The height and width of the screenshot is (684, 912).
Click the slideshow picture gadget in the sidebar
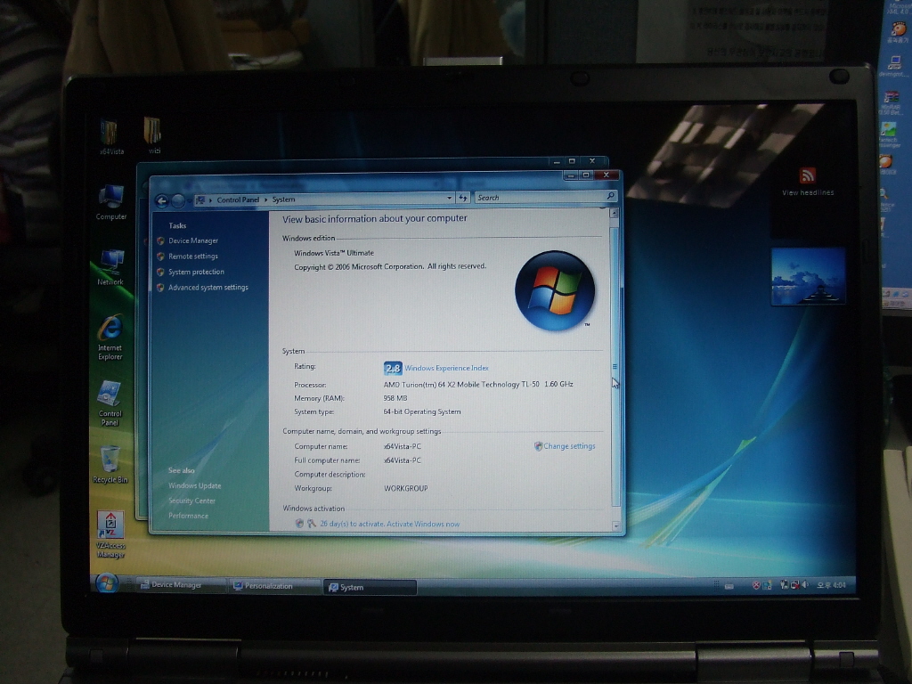[808, 276]
